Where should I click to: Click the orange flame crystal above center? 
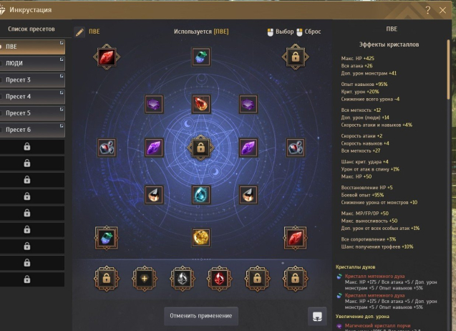[x=201, y=104]
